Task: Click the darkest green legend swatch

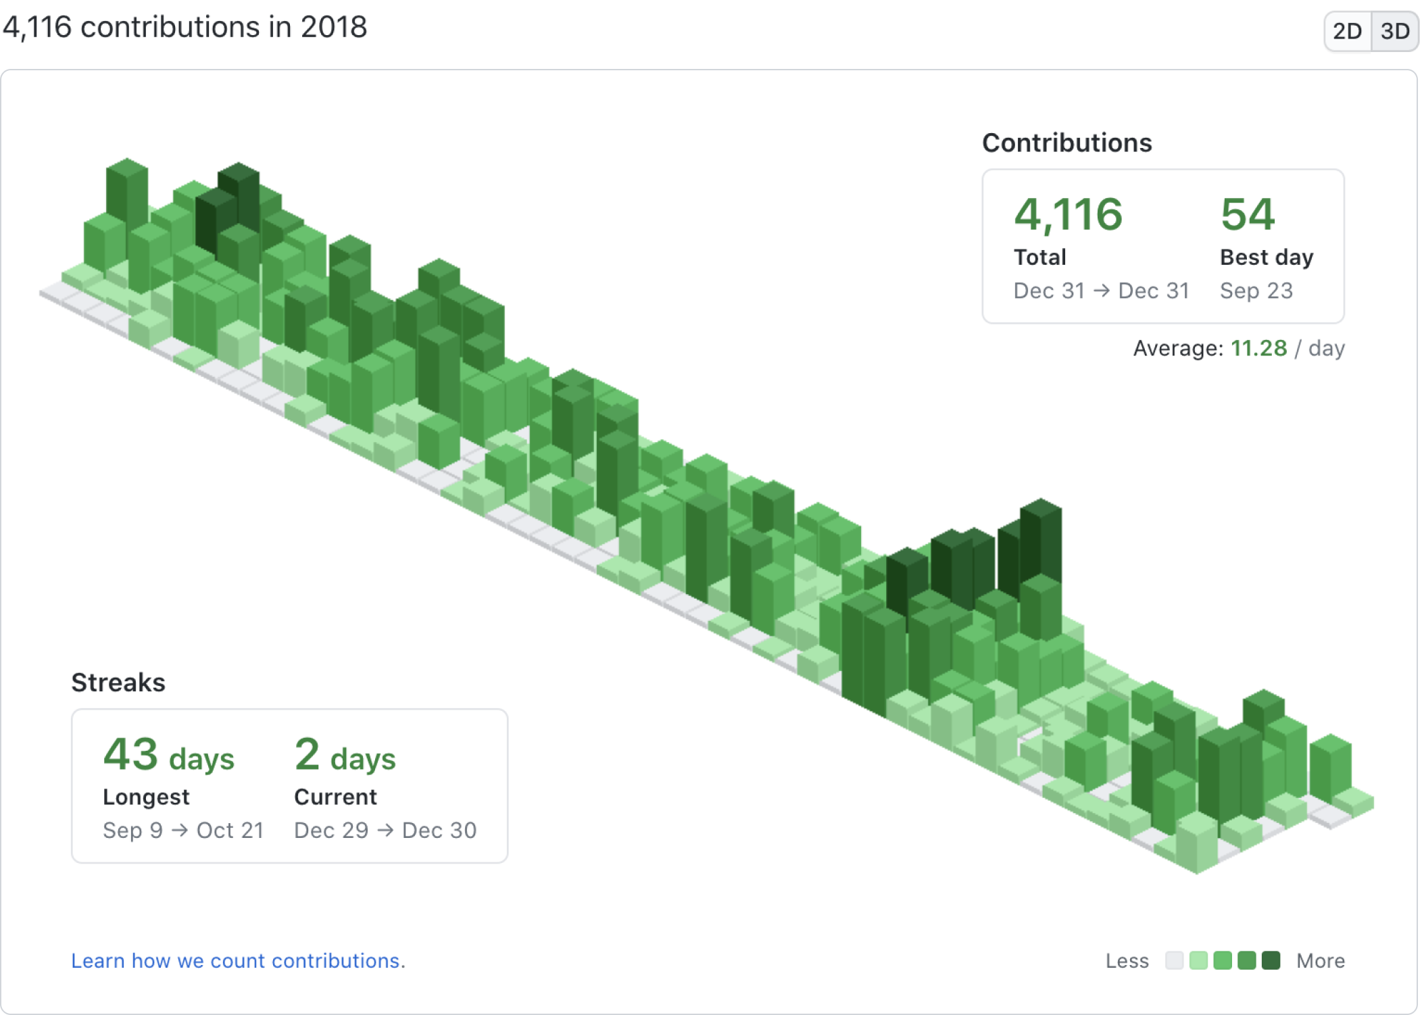Action: click(x=1271, y=960)
